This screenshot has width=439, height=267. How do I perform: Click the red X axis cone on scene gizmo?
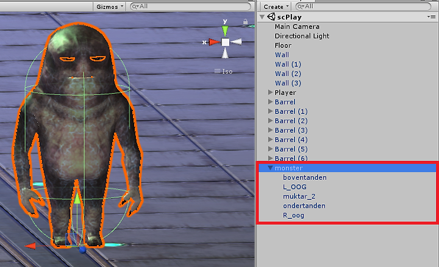click(214, 42)
